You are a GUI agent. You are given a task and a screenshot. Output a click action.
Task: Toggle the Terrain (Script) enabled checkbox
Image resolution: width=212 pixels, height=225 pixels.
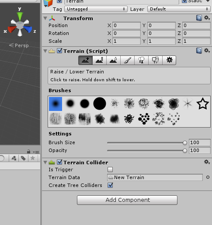(59, 51)
